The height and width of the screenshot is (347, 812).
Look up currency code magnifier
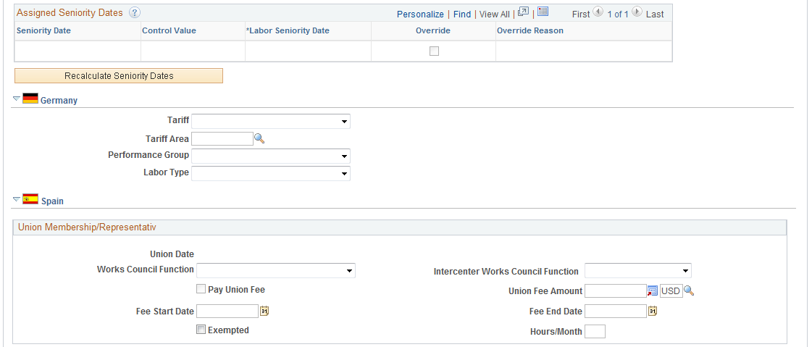point(689,291)
